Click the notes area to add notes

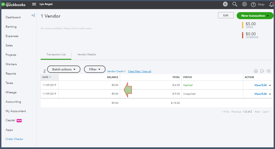pos(66,28)
